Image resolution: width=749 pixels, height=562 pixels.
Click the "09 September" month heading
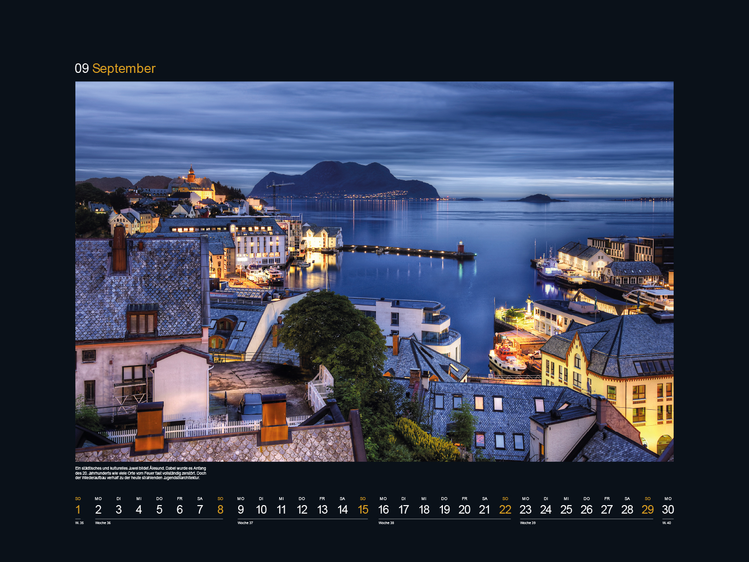[x=115, y=68]
